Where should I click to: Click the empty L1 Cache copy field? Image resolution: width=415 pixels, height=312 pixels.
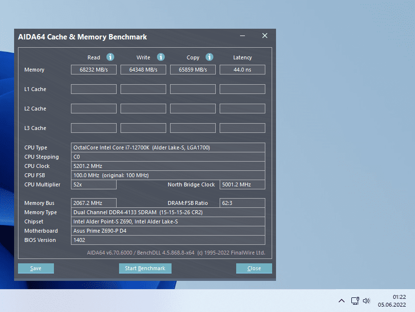(192, 89)
